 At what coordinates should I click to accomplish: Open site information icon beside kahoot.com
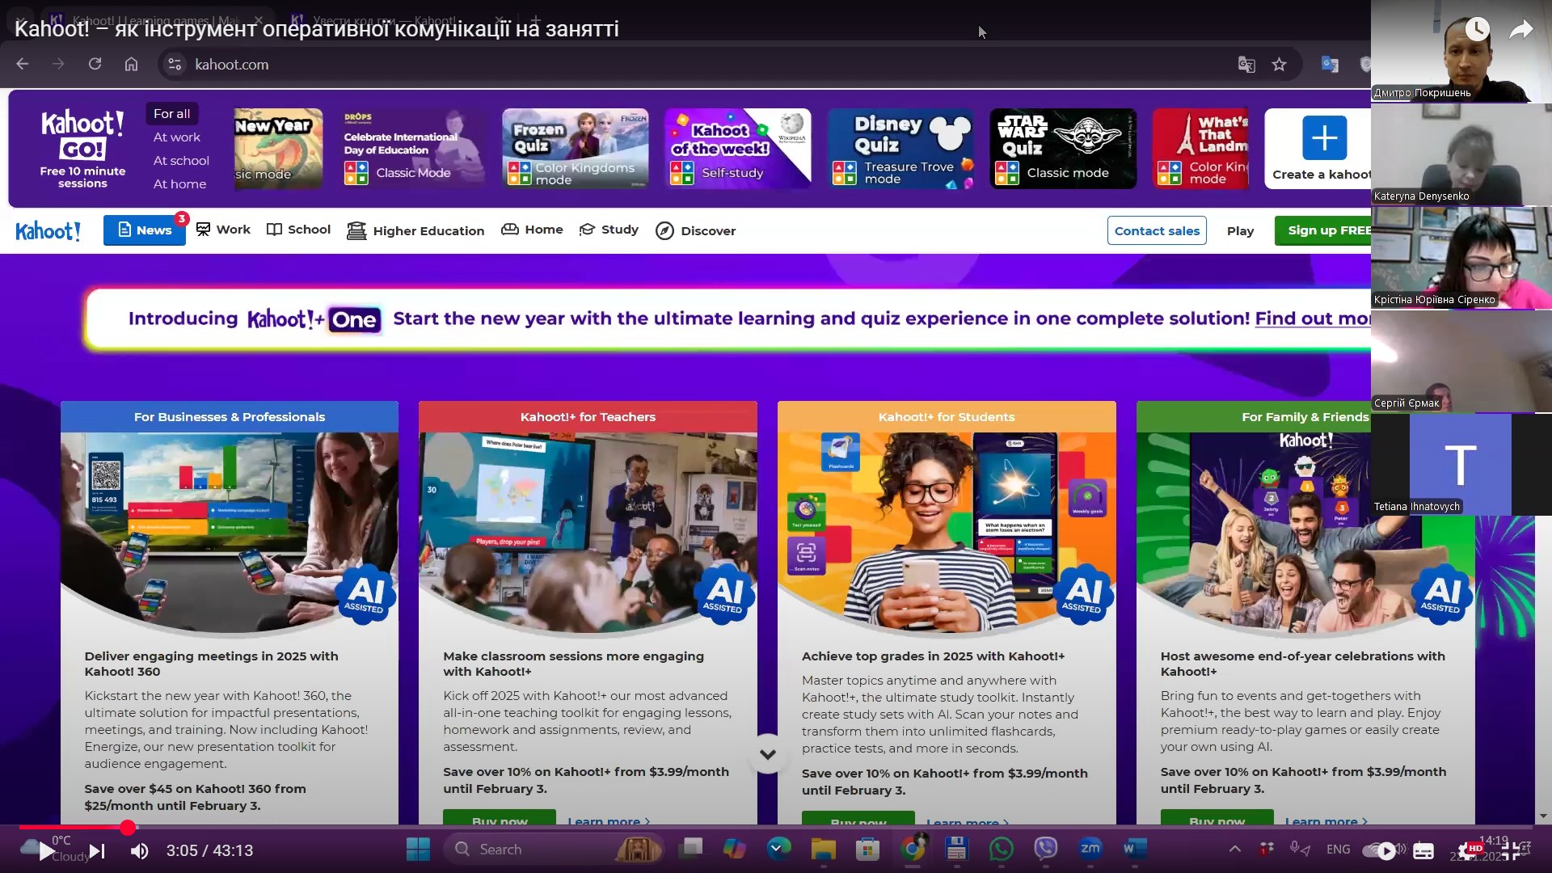pyautogui.click(x=175, y=64)
